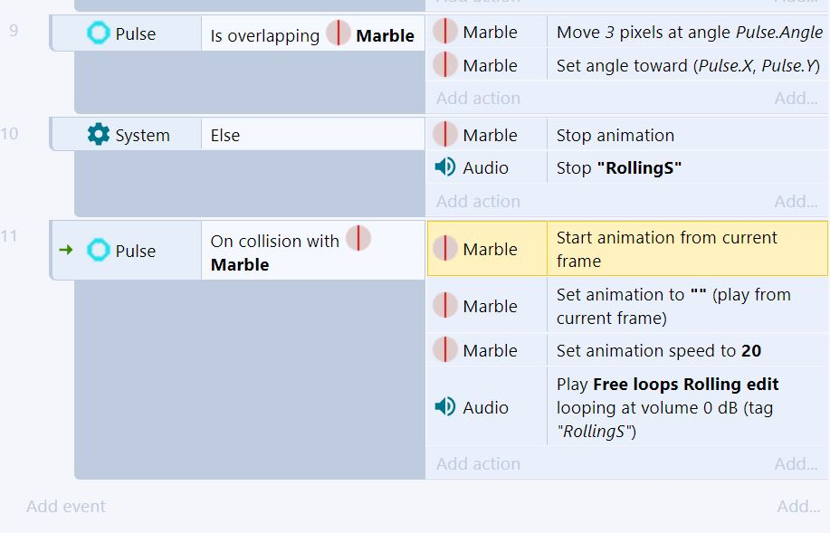Open the Add... menu at the sheet bottom right
Image resolution: width=830 pixels, height=533 pixels.
click(798, 506)
